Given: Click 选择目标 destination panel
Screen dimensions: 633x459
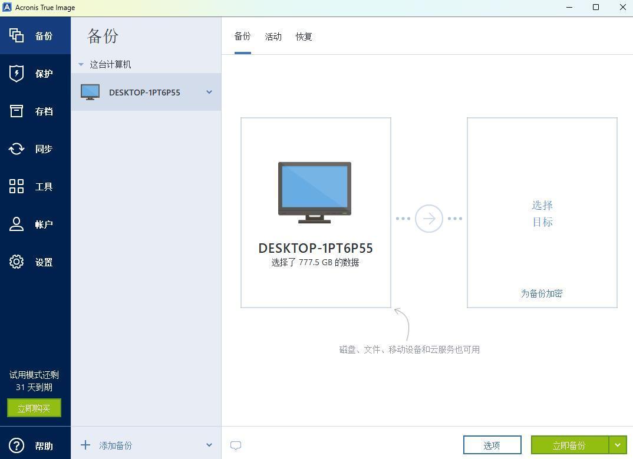Looking at the screenshot, I should click(x=542, y=213).
